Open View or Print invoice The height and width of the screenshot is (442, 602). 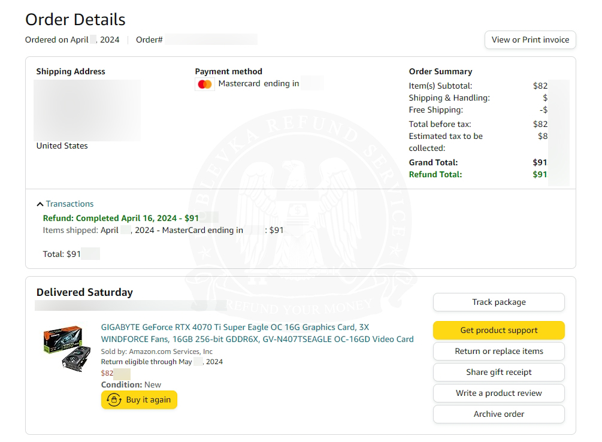tap(530, 40)
